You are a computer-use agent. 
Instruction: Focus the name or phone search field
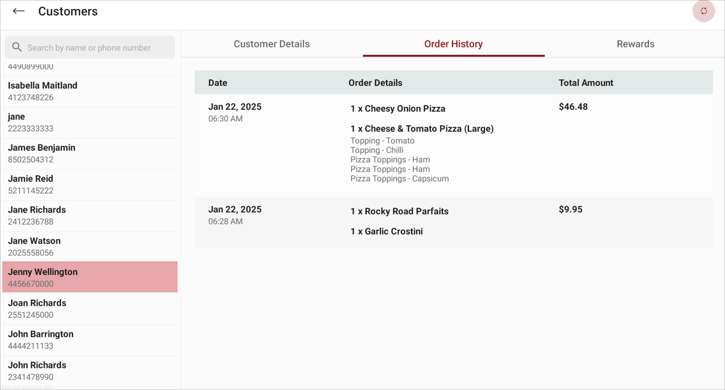[x=90, y=47]
